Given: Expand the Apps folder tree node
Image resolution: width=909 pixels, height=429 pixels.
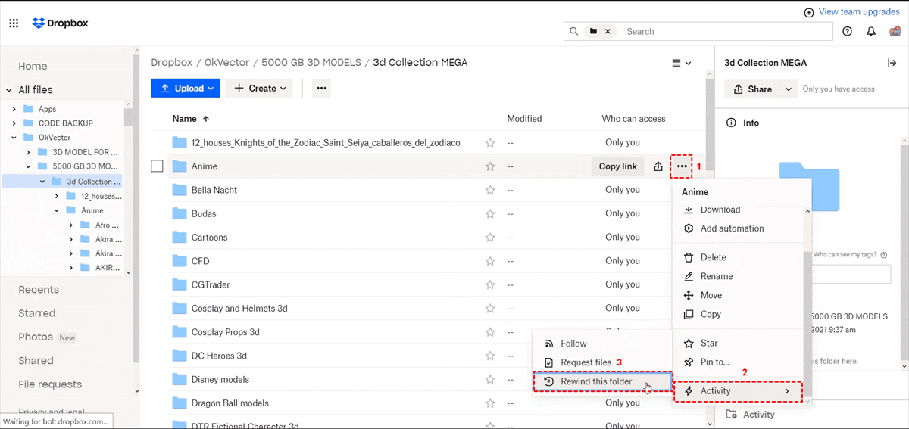Looking at the screenshot, I should coord(14,109).
